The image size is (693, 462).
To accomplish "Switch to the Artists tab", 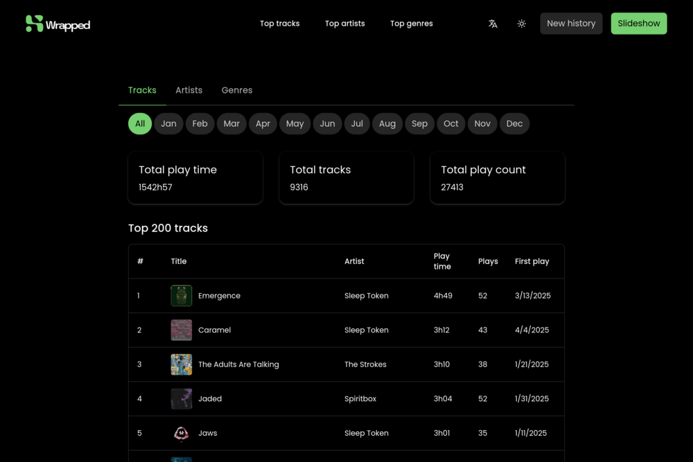I will point(188,90).
